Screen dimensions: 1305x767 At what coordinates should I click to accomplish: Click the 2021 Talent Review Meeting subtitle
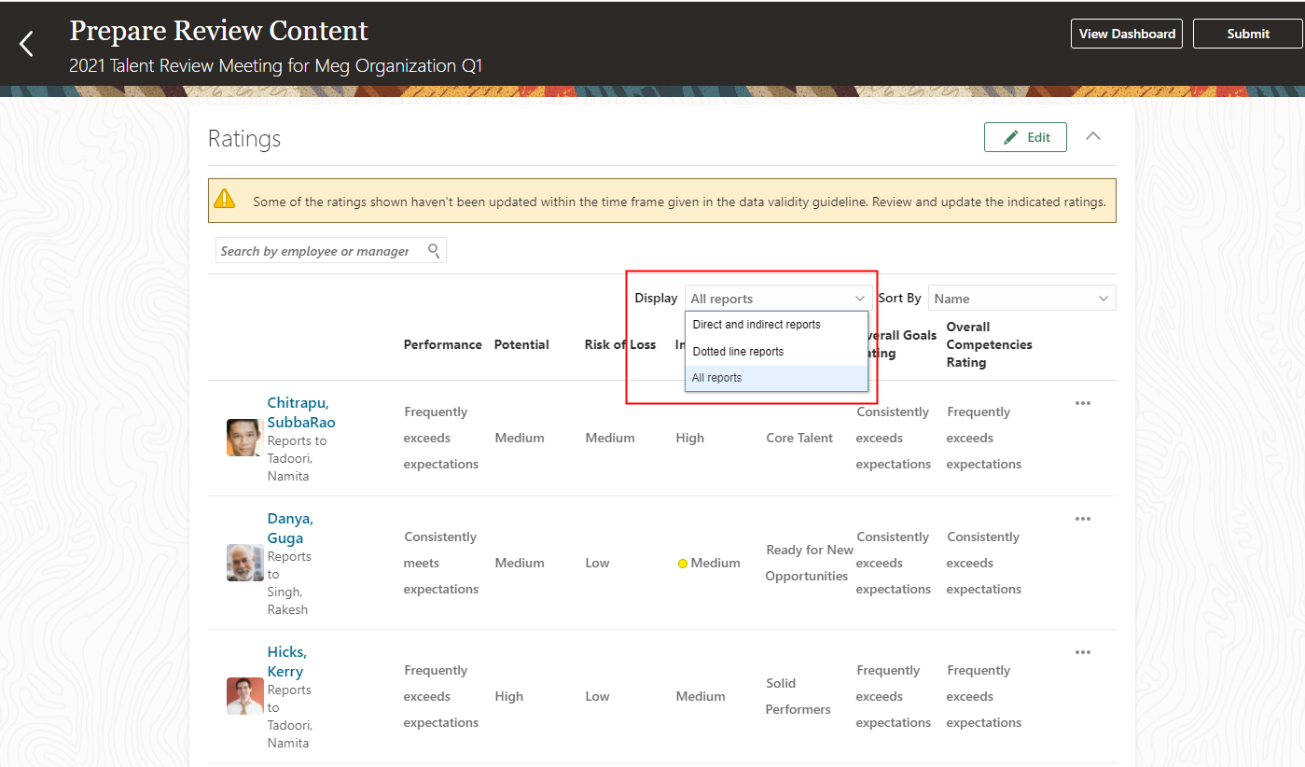(276, 66)
